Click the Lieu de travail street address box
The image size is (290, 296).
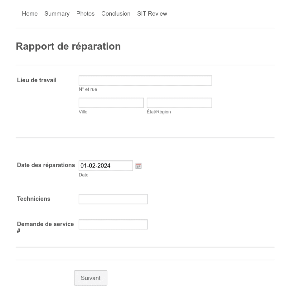point(145,80)
